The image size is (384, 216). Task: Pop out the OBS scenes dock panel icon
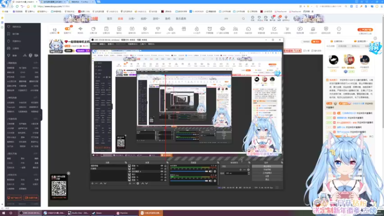(126, 163)
